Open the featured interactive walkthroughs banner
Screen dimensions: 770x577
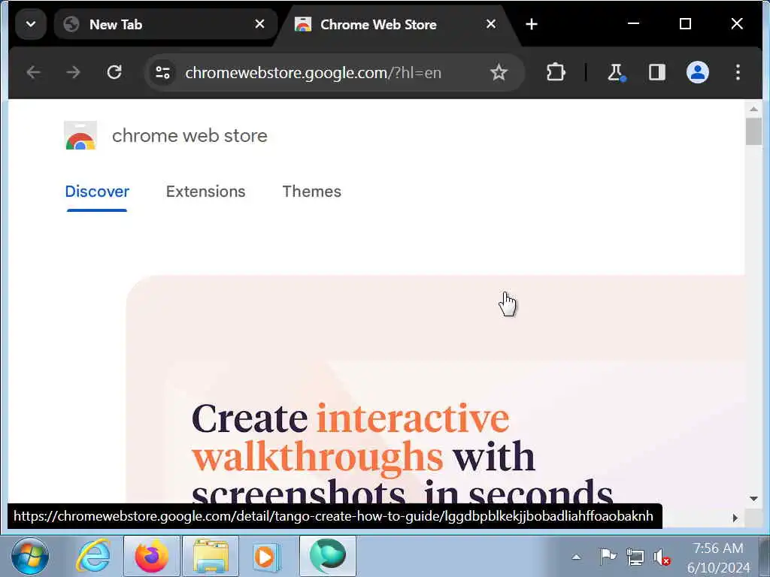pyautogui.click(x=435, y=389)
